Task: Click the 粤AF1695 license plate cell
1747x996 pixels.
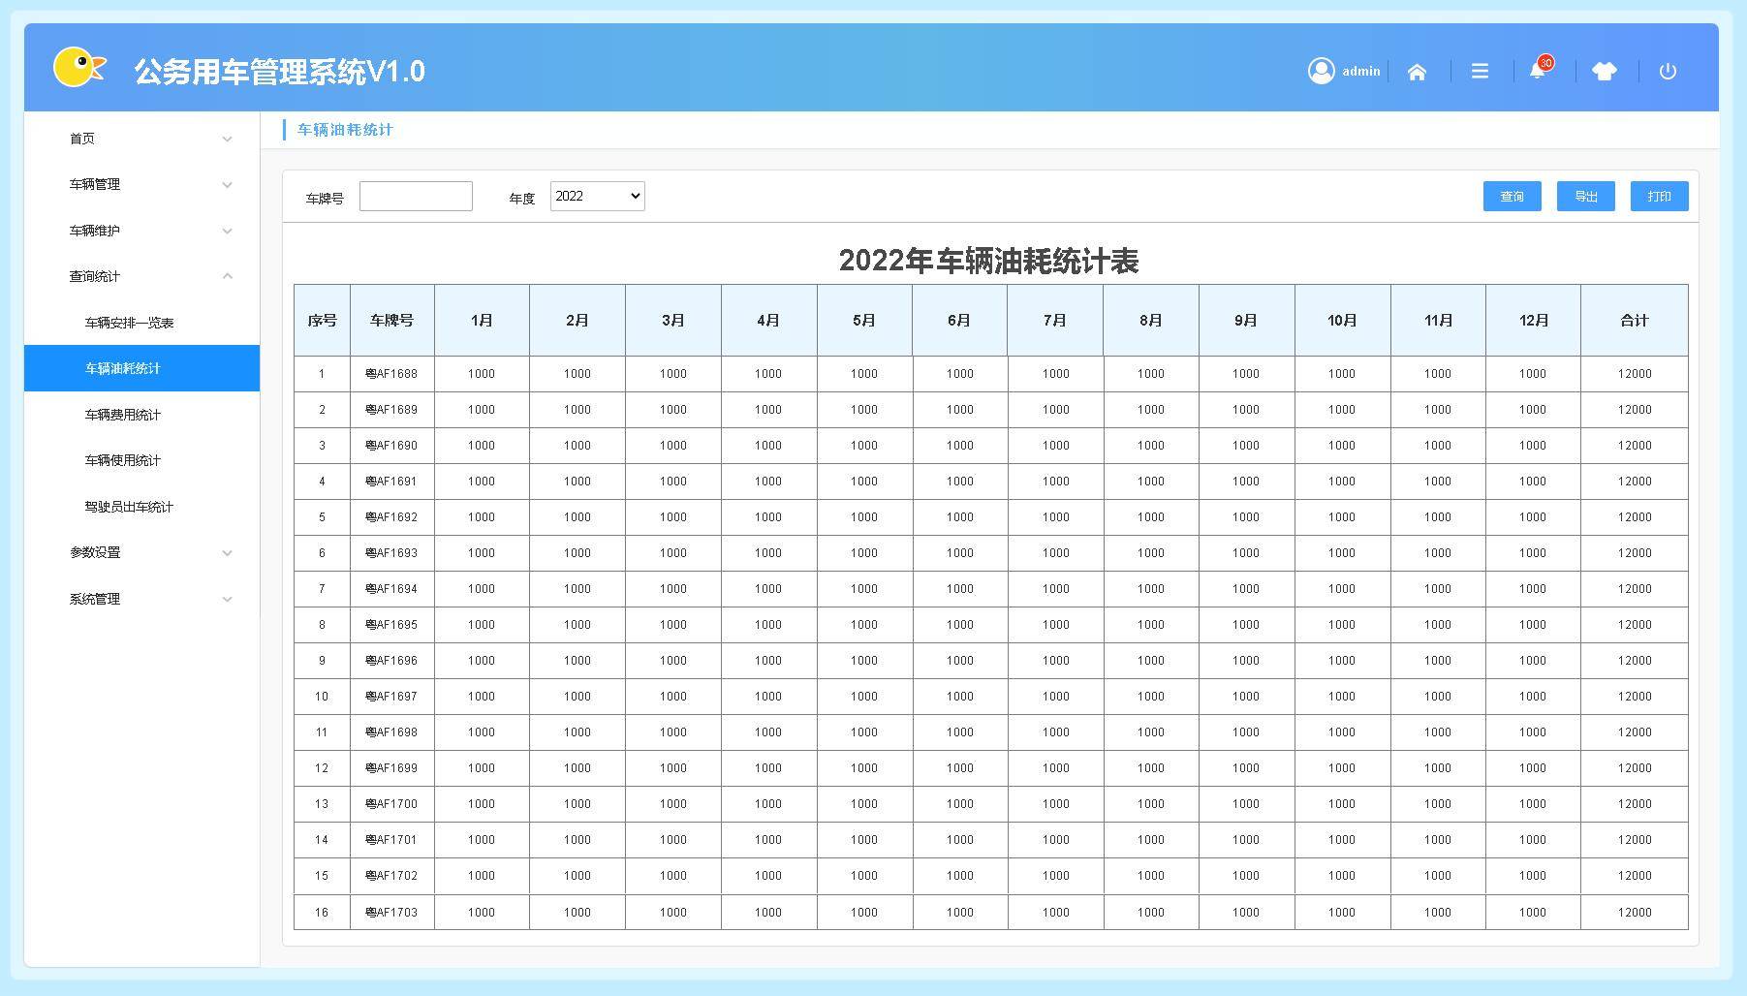Action: 391,625
